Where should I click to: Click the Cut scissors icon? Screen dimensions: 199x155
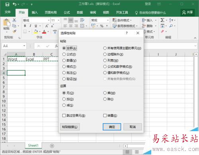(x=14, y=20)
